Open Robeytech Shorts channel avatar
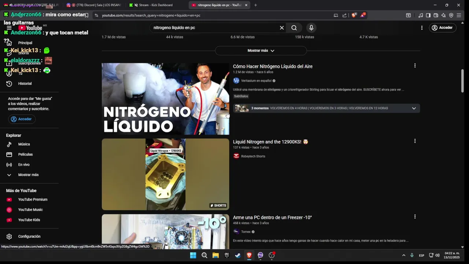This screenshot has height=264, width=469. [236, 156]
